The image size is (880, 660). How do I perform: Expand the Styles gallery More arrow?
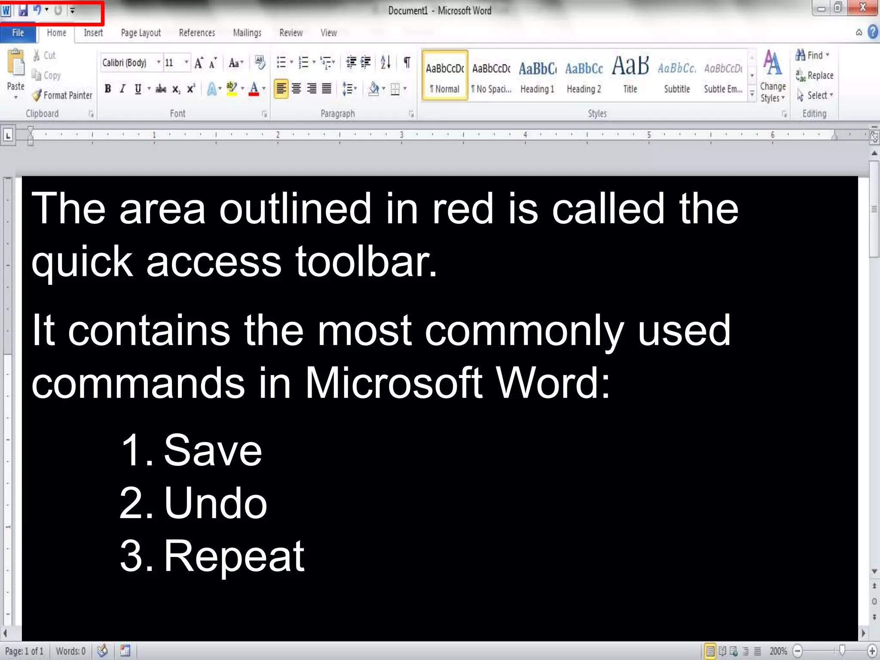coord(752,93)
